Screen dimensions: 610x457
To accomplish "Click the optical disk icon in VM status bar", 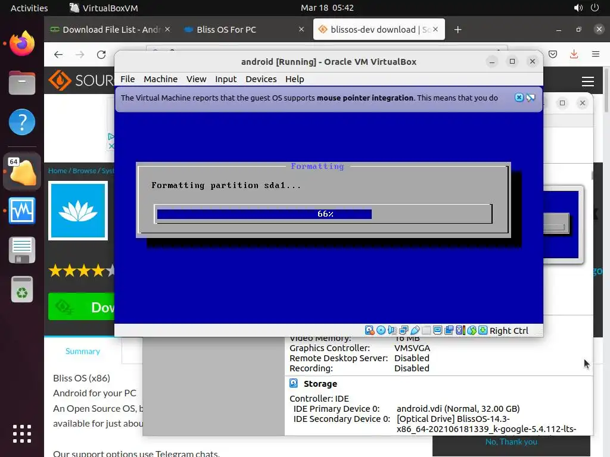I will click(381, 330).
